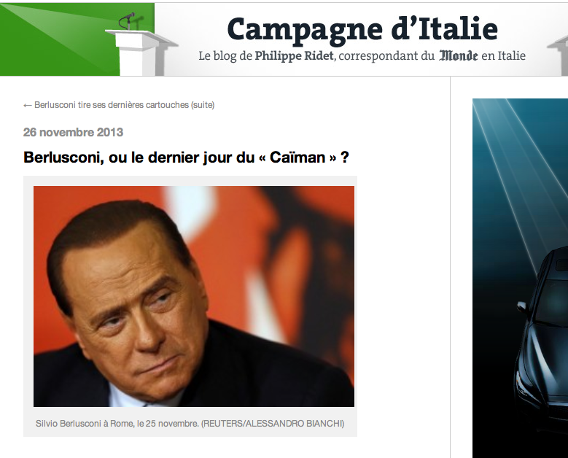
Task: Click the partial podium icon at the header's right edge
Action: coord(559,54)
